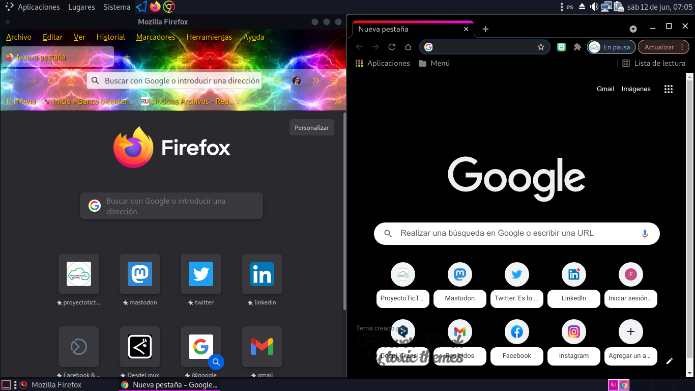Open Chrome tab search dropdown arrow

tap(633, 29)
